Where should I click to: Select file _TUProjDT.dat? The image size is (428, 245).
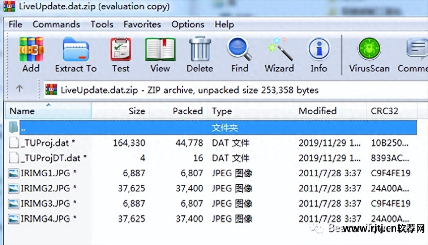54,158
